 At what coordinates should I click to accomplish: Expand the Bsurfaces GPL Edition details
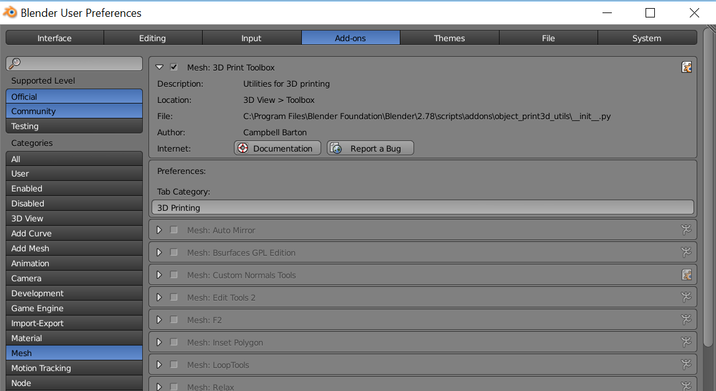(x=160, y=252)
